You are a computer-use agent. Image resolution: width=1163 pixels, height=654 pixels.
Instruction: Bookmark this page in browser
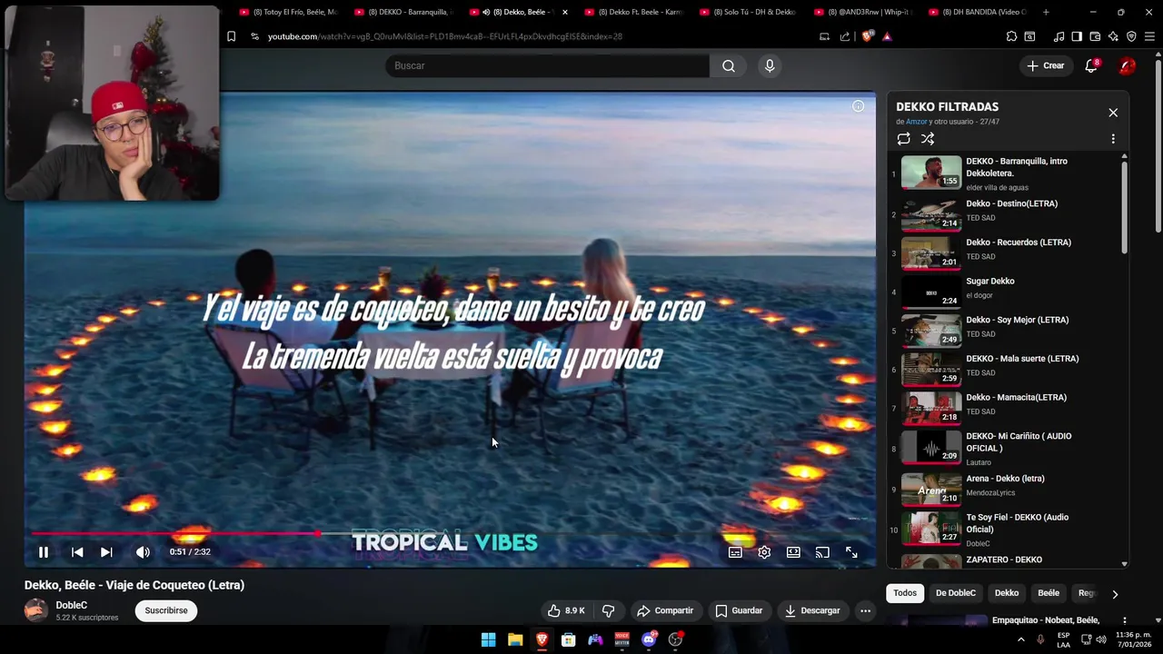231,36
